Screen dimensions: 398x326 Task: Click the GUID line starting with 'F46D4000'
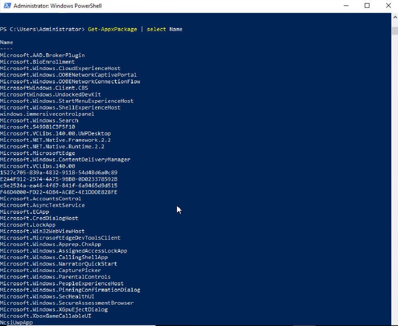click(59, 192)
